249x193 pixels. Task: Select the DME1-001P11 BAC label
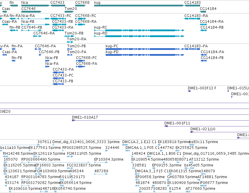(177, 123)
